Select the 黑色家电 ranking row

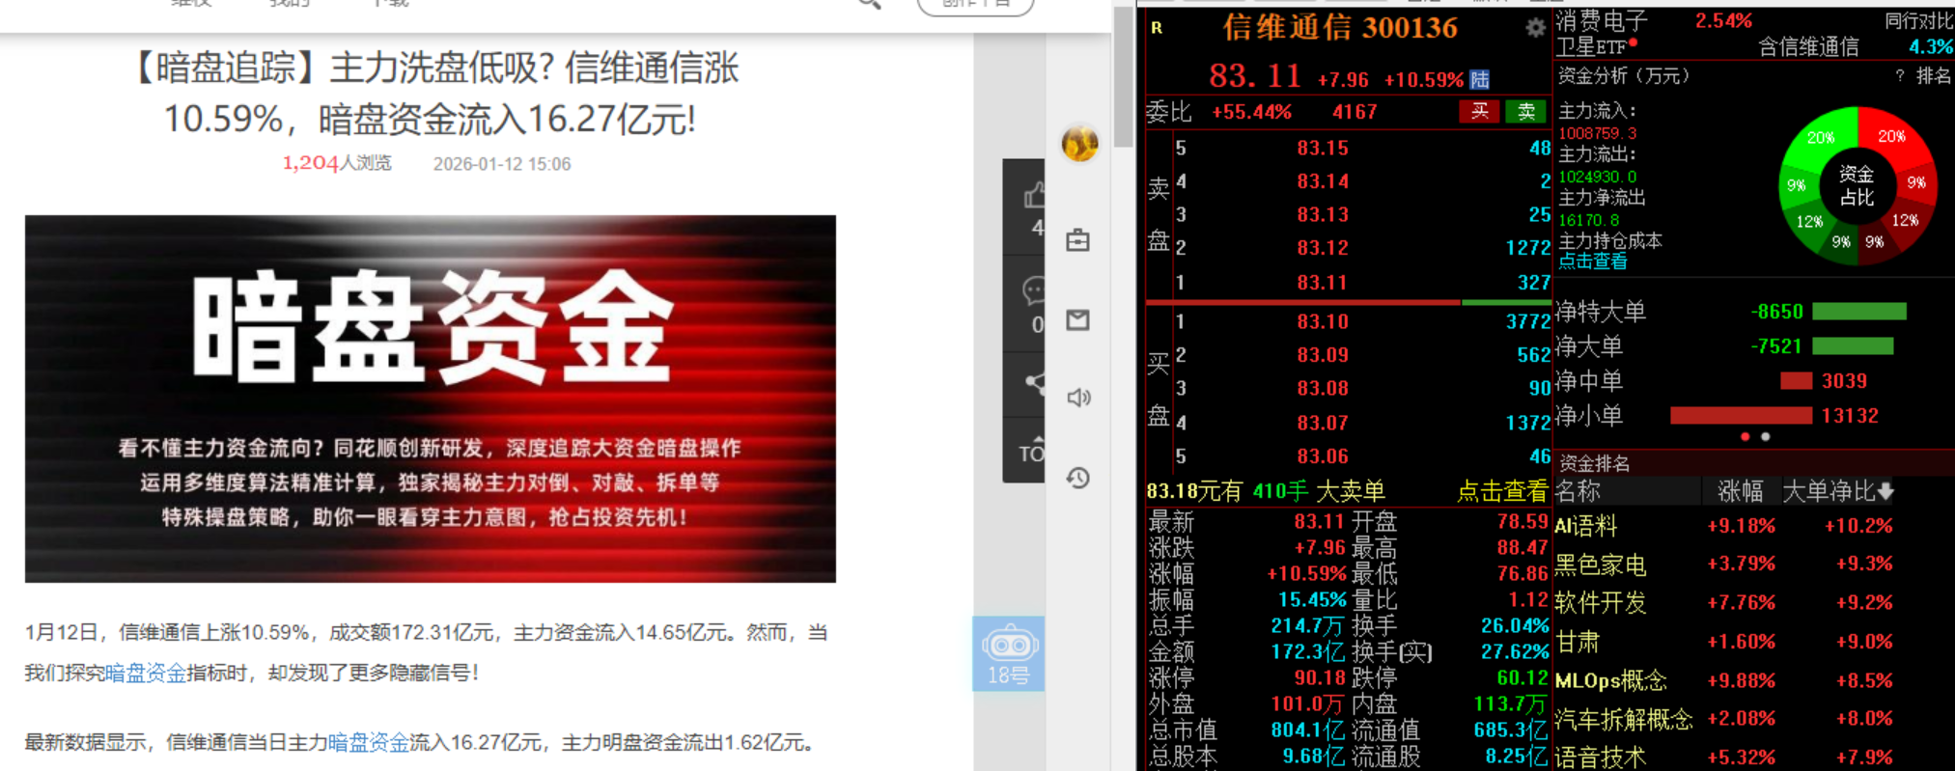point(1723,564)
